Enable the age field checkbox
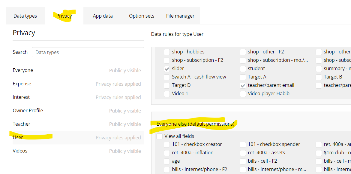This screenshot has height=174, width=351. pos(167,161)
